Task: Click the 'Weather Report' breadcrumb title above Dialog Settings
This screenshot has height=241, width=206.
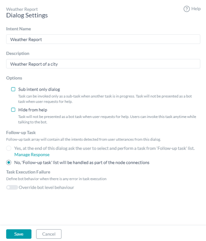Action: point(22,9)
